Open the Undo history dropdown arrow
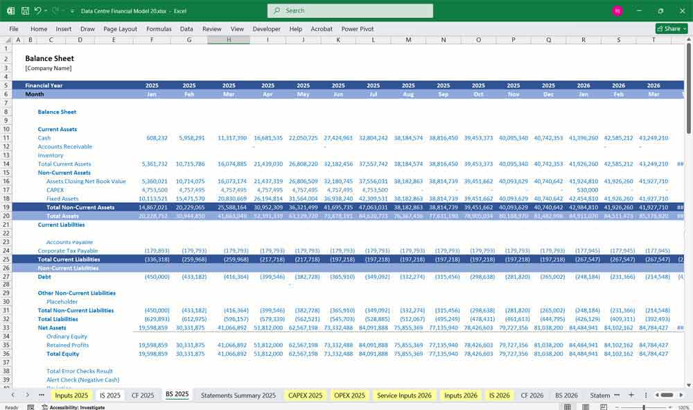This screenshot has height=410, width=693. point(46,10)
